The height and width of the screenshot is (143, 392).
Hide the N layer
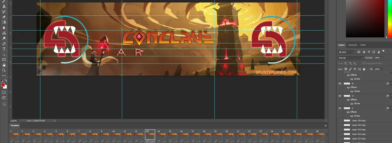pyautogui.click(x=339, y=83)
